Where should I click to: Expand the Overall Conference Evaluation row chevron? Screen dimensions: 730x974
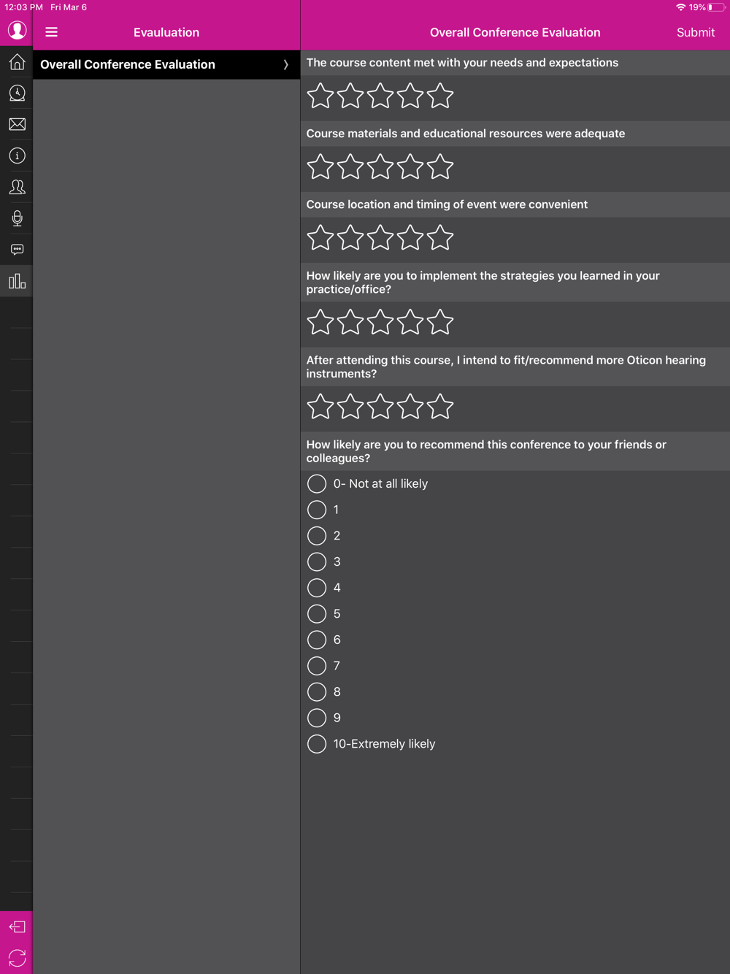pos(285,65)
